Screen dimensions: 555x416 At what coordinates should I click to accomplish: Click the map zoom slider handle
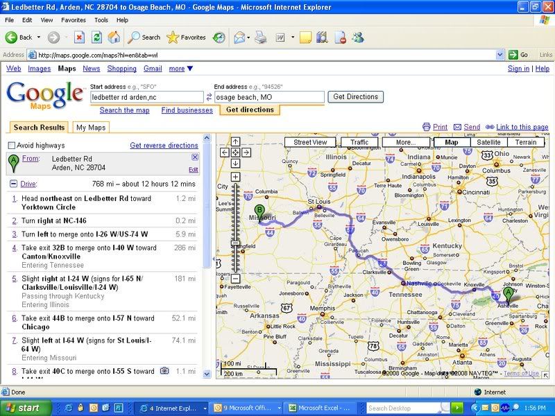pyautogui.click(x=235, y=243)
